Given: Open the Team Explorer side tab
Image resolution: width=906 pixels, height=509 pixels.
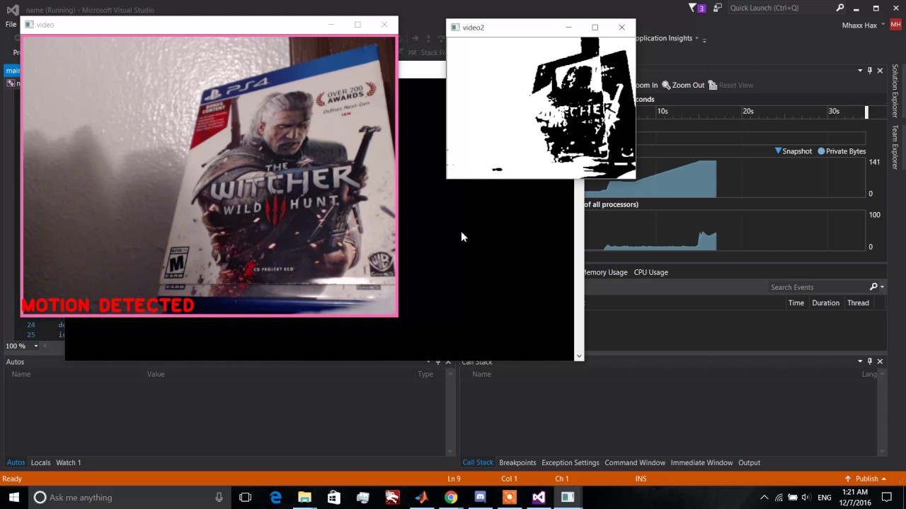Looking at the screenshot, I should 895,147.
